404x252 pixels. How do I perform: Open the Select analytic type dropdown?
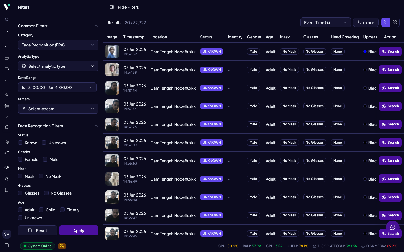click(58, 66)
